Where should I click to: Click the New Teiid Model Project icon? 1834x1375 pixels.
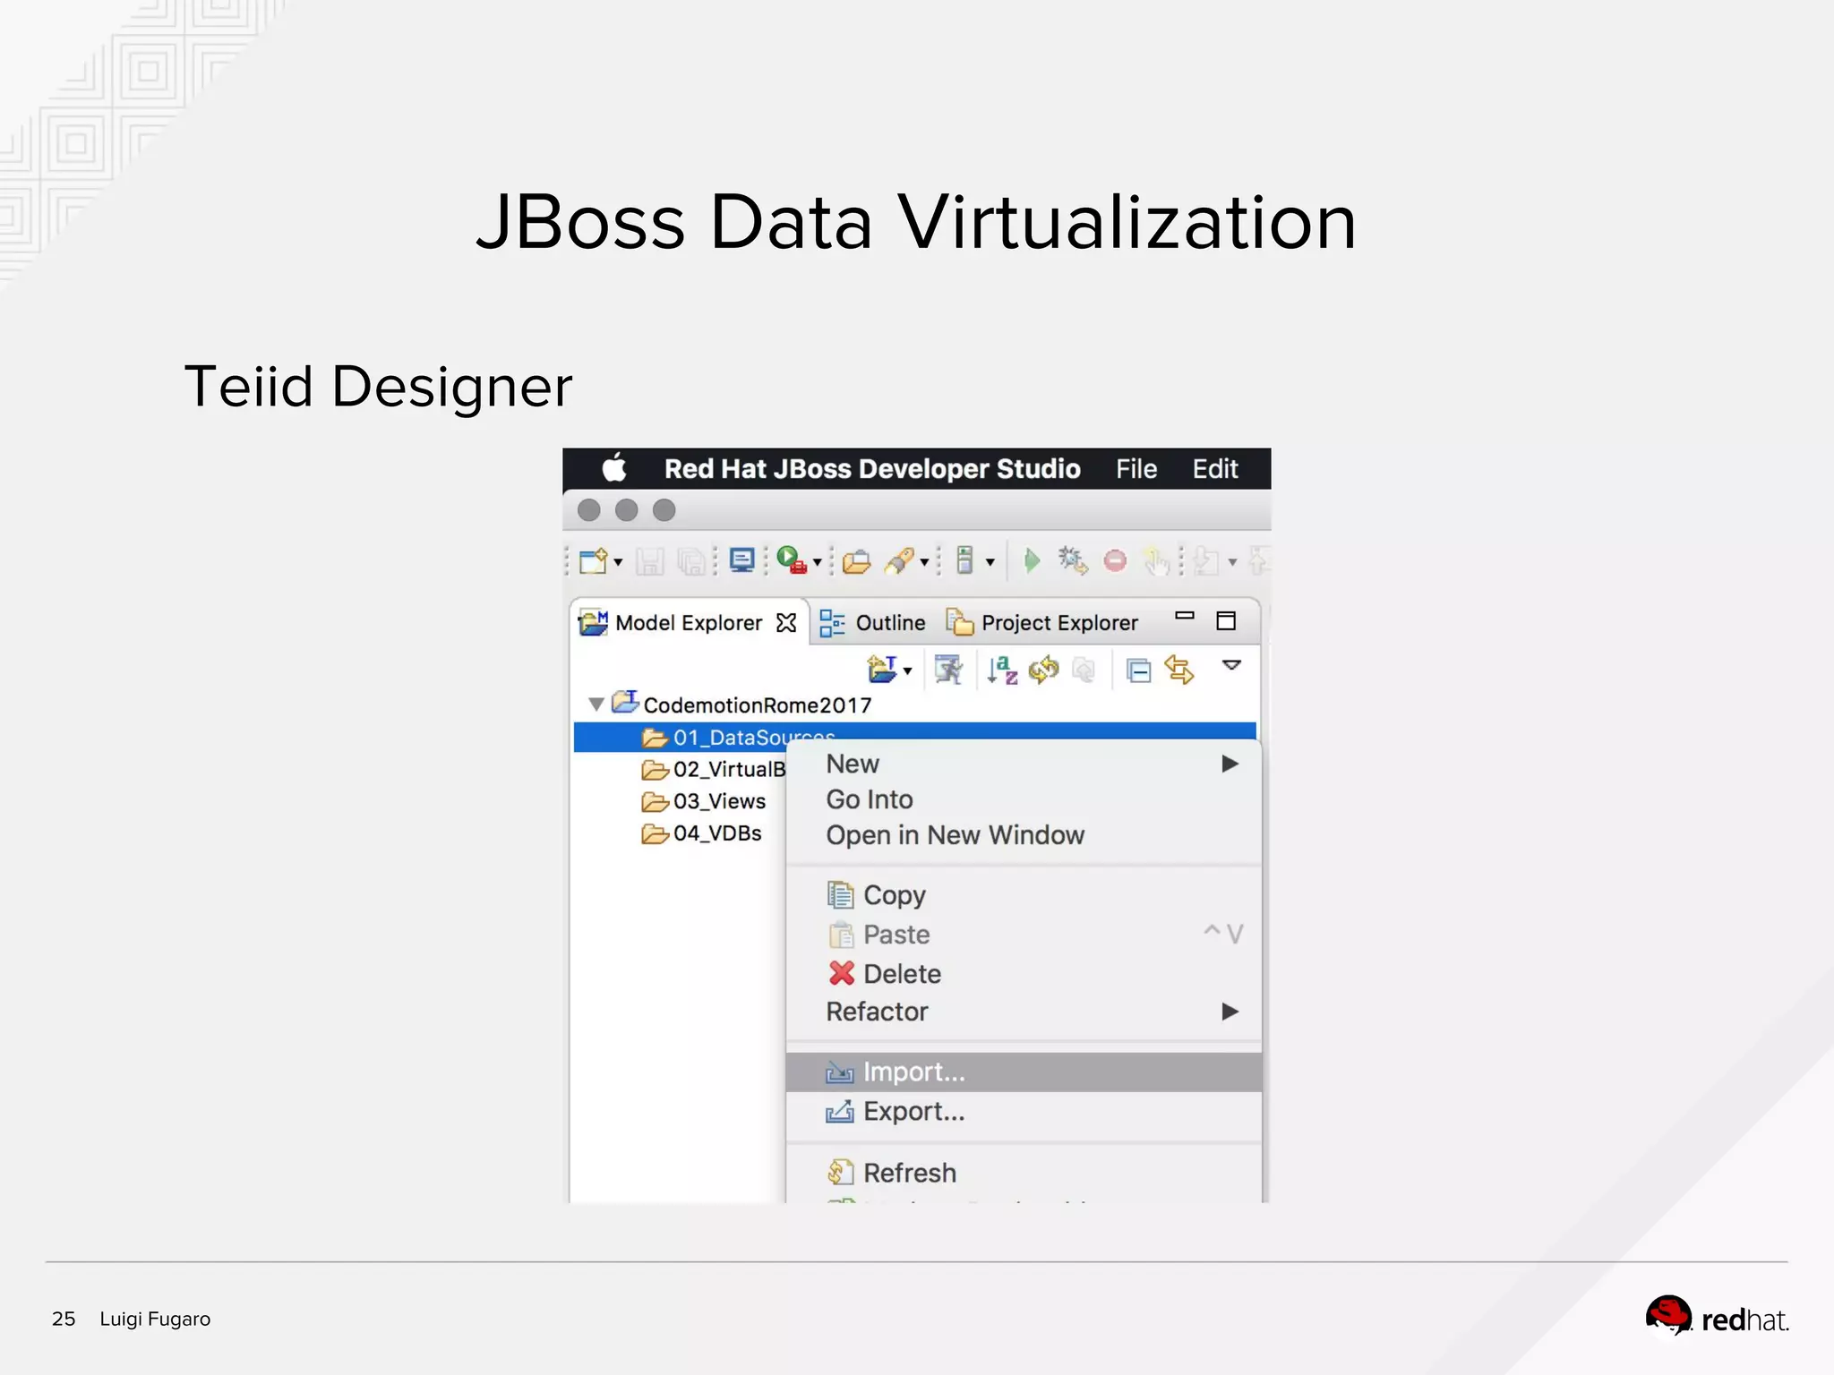[x=882, y=669]
